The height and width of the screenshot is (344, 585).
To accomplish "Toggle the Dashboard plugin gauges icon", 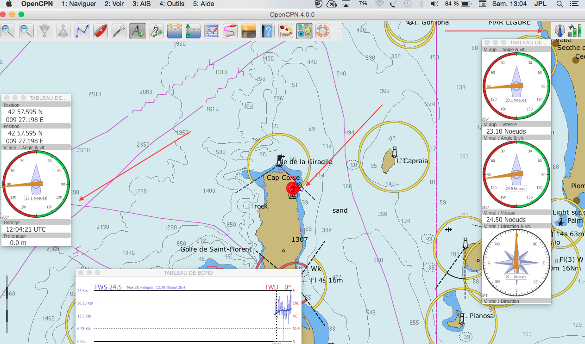I will tap(304, 31).
